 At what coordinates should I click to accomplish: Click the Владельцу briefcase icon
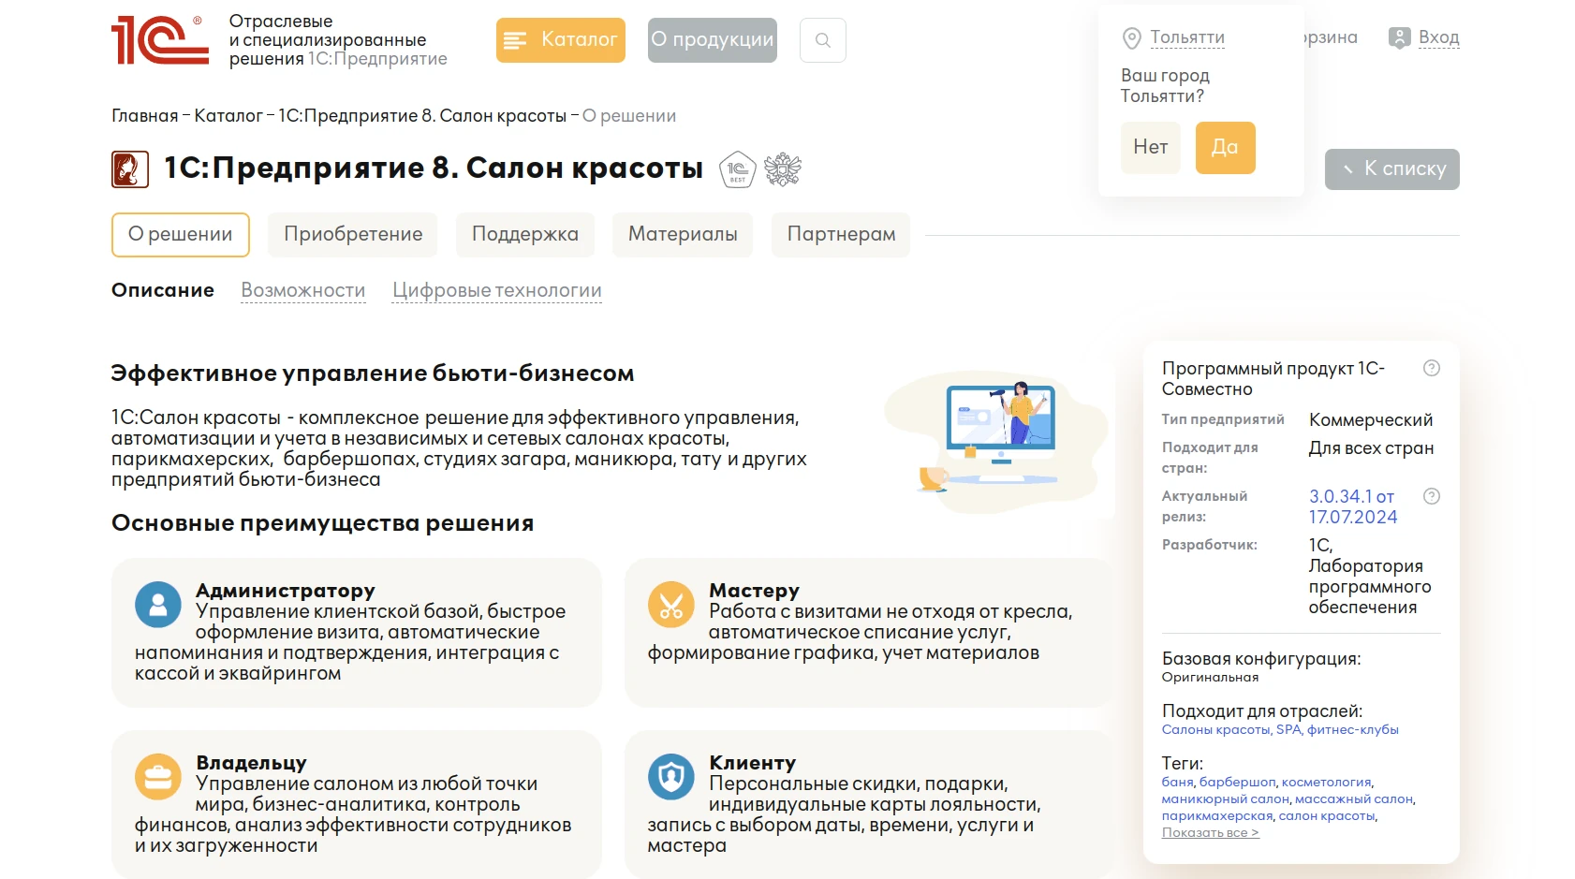coord(158,777)
